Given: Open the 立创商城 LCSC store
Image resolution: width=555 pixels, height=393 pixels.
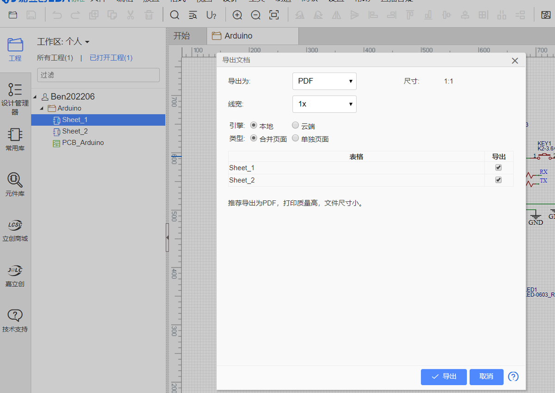Looking at the screenshot, I should pos(15,230).
